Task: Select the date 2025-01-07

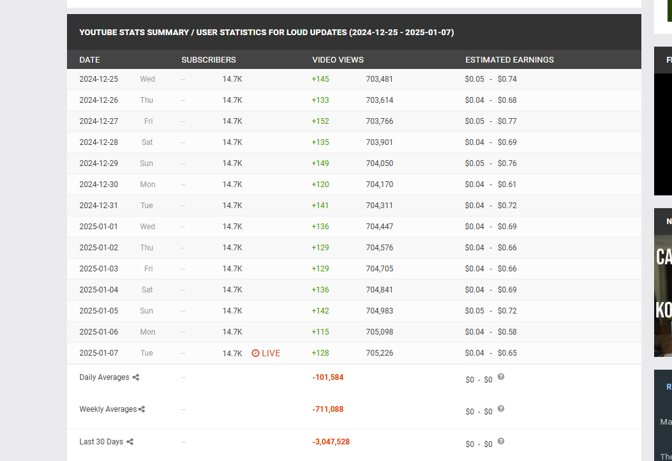Action: (x=98, y=352)
